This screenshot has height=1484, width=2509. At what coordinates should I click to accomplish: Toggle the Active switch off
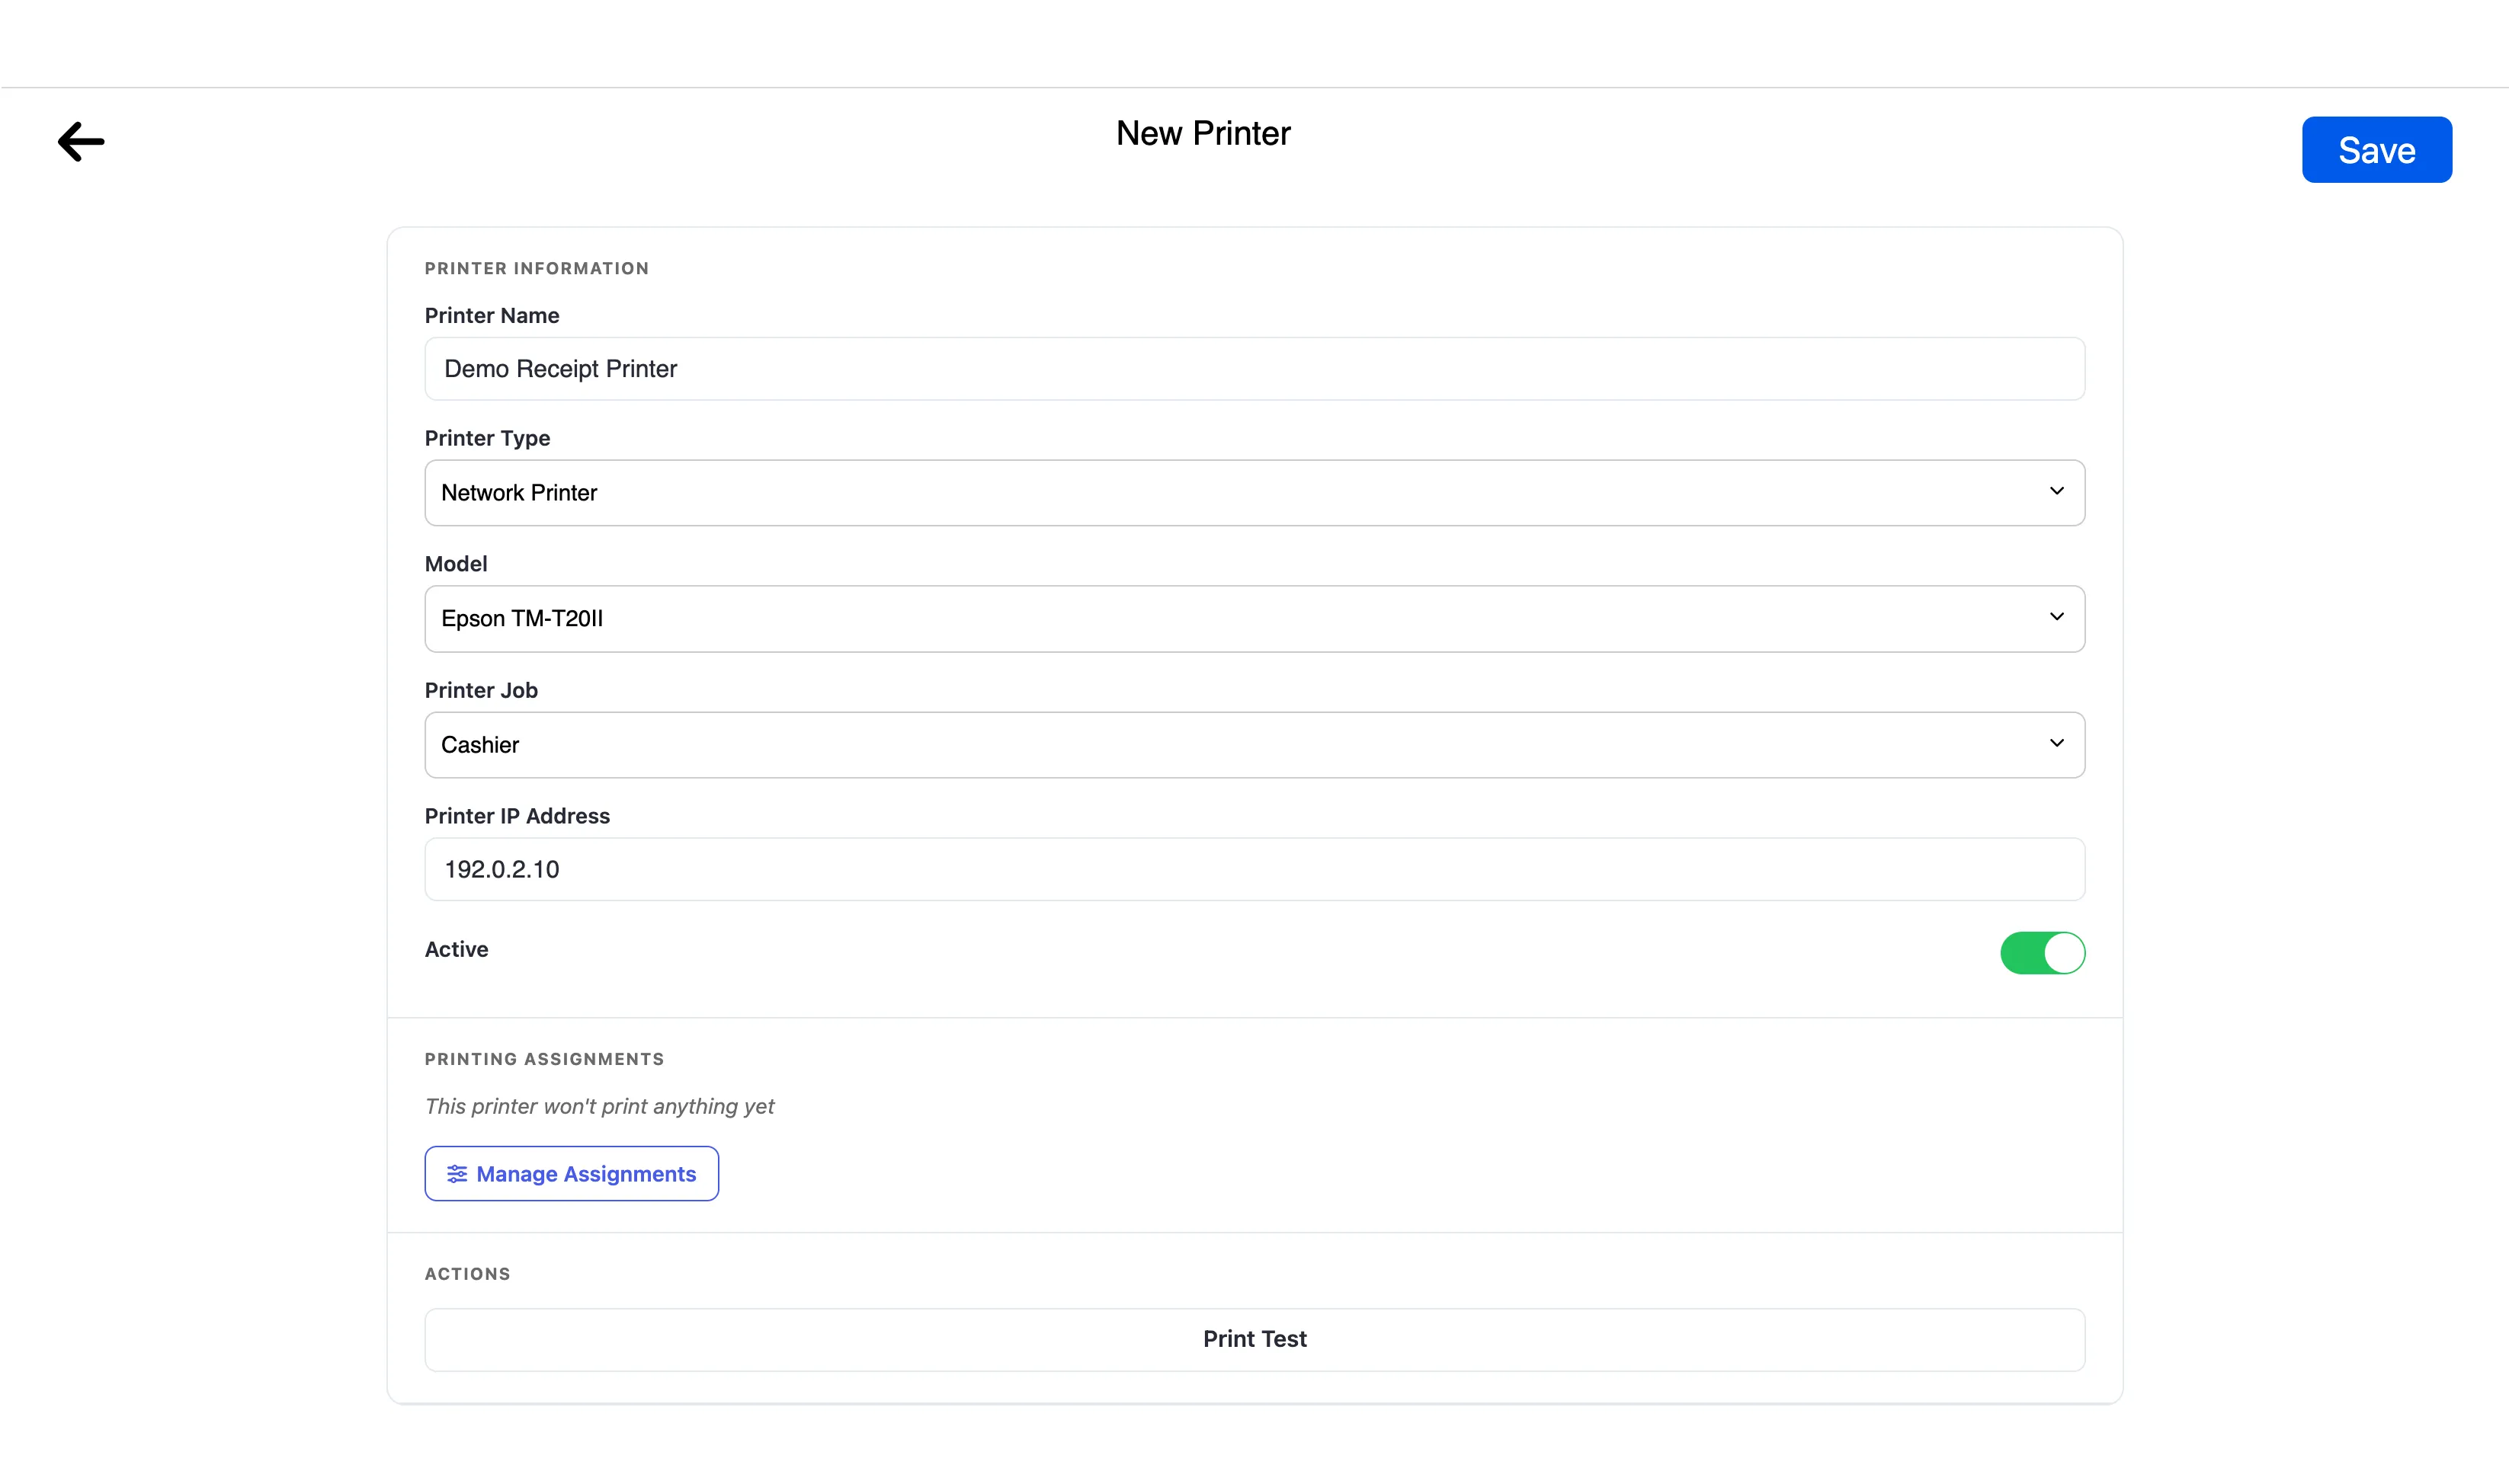(2042, 953)
